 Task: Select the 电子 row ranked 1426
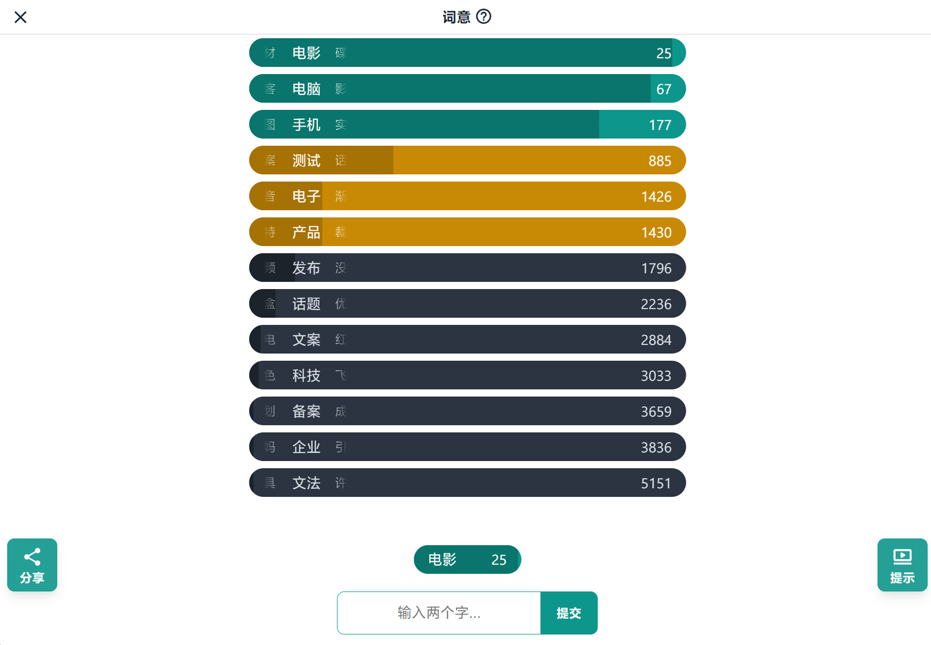(467, 196)
